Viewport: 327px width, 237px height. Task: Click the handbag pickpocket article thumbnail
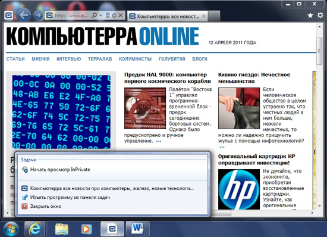point(239,108)
